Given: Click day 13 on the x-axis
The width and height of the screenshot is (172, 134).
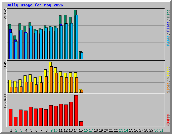Looking at the screenshot, I should click(71, 130).
